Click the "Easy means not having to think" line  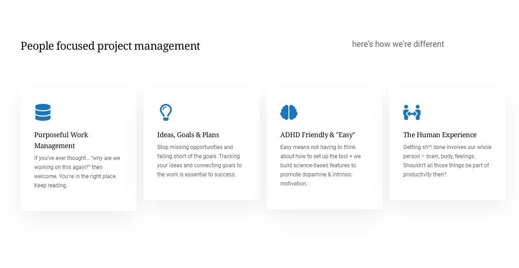[318, 147]
